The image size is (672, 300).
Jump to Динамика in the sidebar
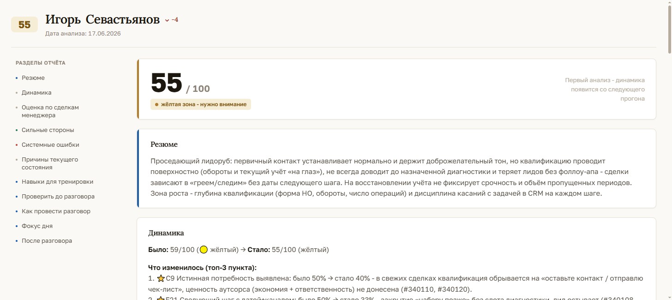(36, 93)
